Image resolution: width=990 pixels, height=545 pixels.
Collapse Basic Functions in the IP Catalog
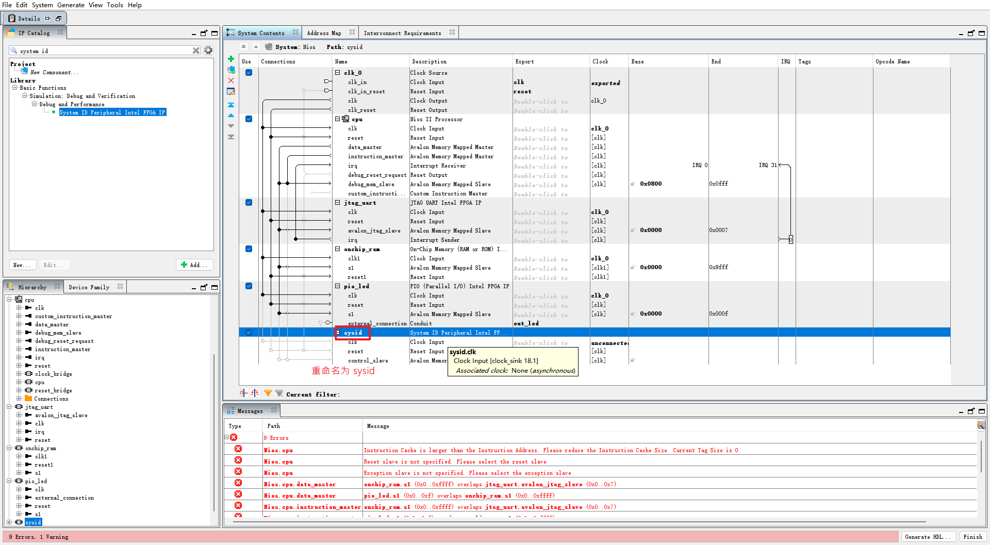tap(15, 88)
